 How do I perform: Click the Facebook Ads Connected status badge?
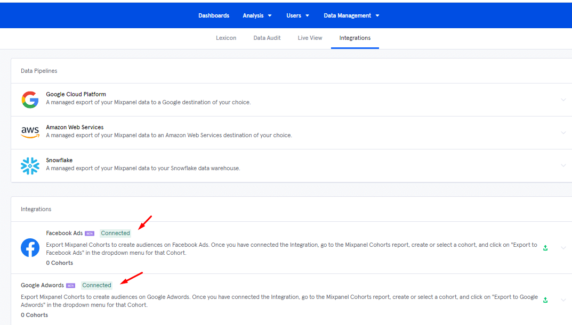click(x=115, y=234)
